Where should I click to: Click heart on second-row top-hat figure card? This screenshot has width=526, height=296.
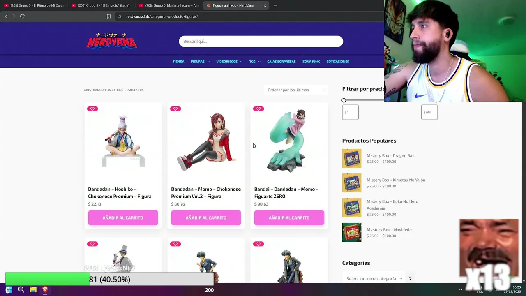(92, 244)
